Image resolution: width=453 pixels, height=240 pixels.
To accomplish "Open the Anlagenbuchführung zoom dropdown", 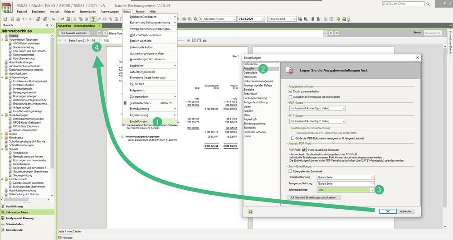I will pyautogui.click(x=346, y=184).
